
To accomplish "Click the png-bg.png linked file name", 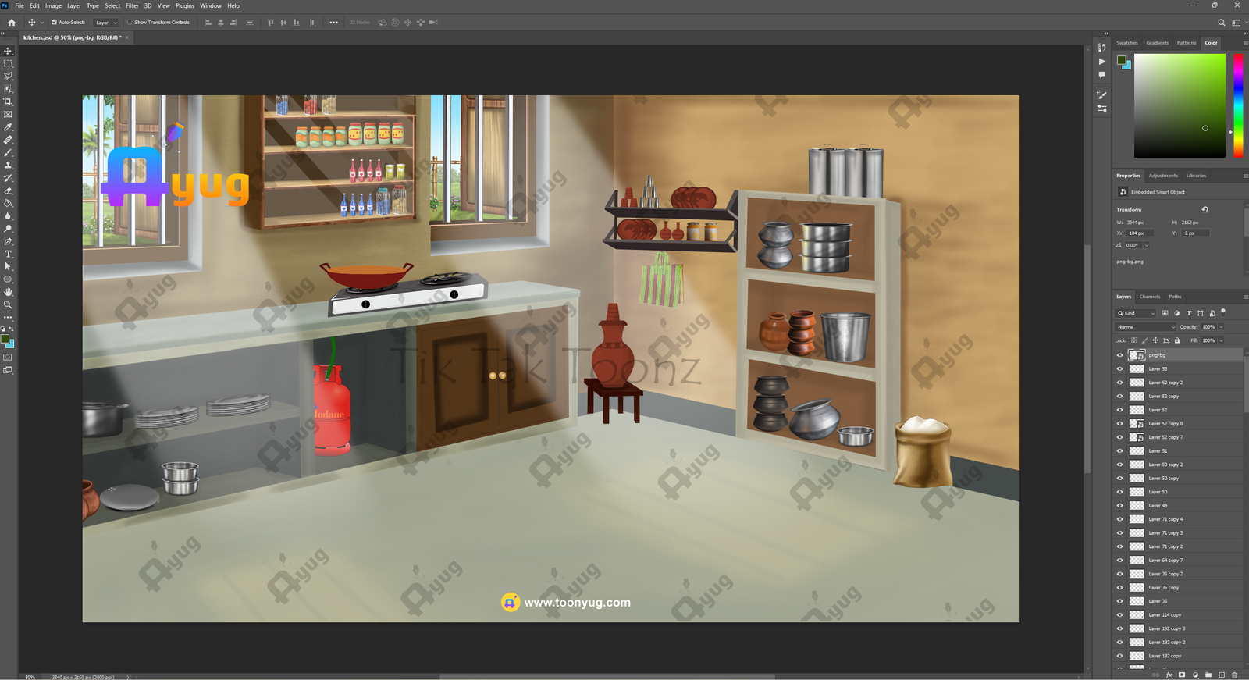I will (x=1130, y=262).
